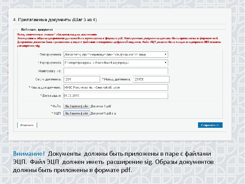245x184 pixels.
Task: Click the Сохранить >> button
Action: 210,125
